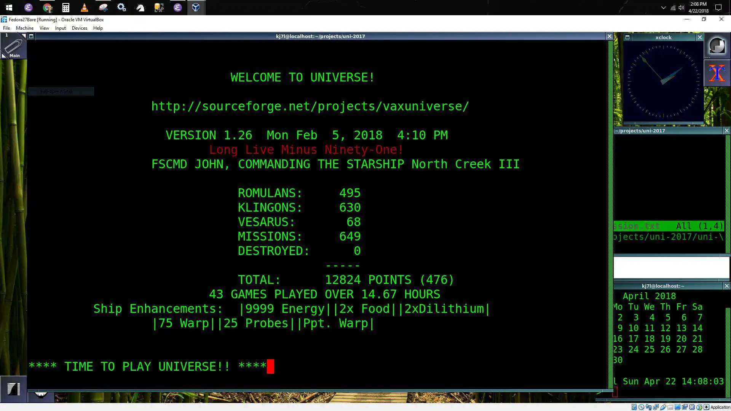Screen dimensions: 731x411
Task: Click the shared folders status icon
Action: point(670,407)
